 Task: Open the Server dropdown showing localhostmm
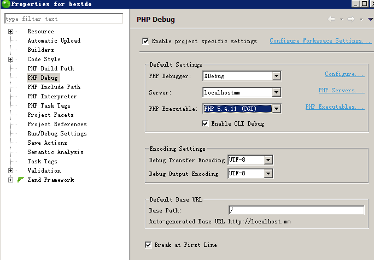tap(276, 92)
